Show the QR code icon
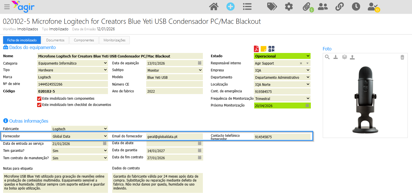The image size is (412, 196). click(x=271, y=49)
